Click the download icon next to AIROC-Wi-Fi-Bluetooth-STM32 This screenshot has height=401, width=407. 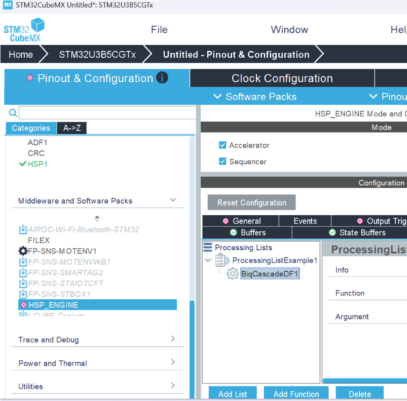click(23, 229)
